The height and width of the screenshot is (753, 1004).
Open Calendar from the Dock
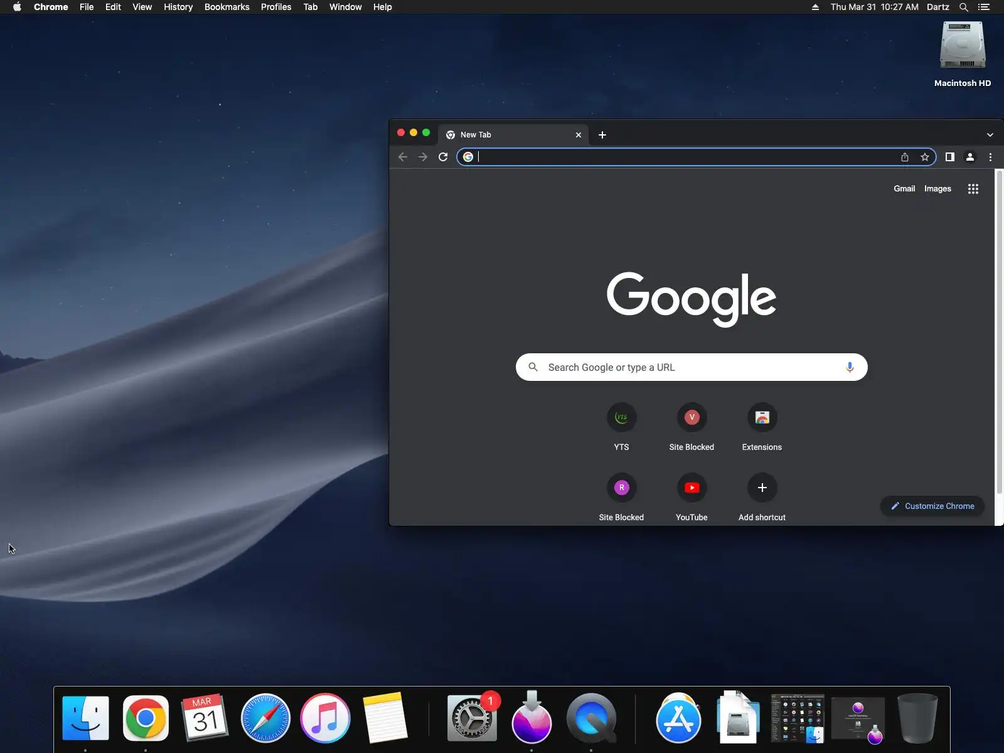click(x=205, y=718)
